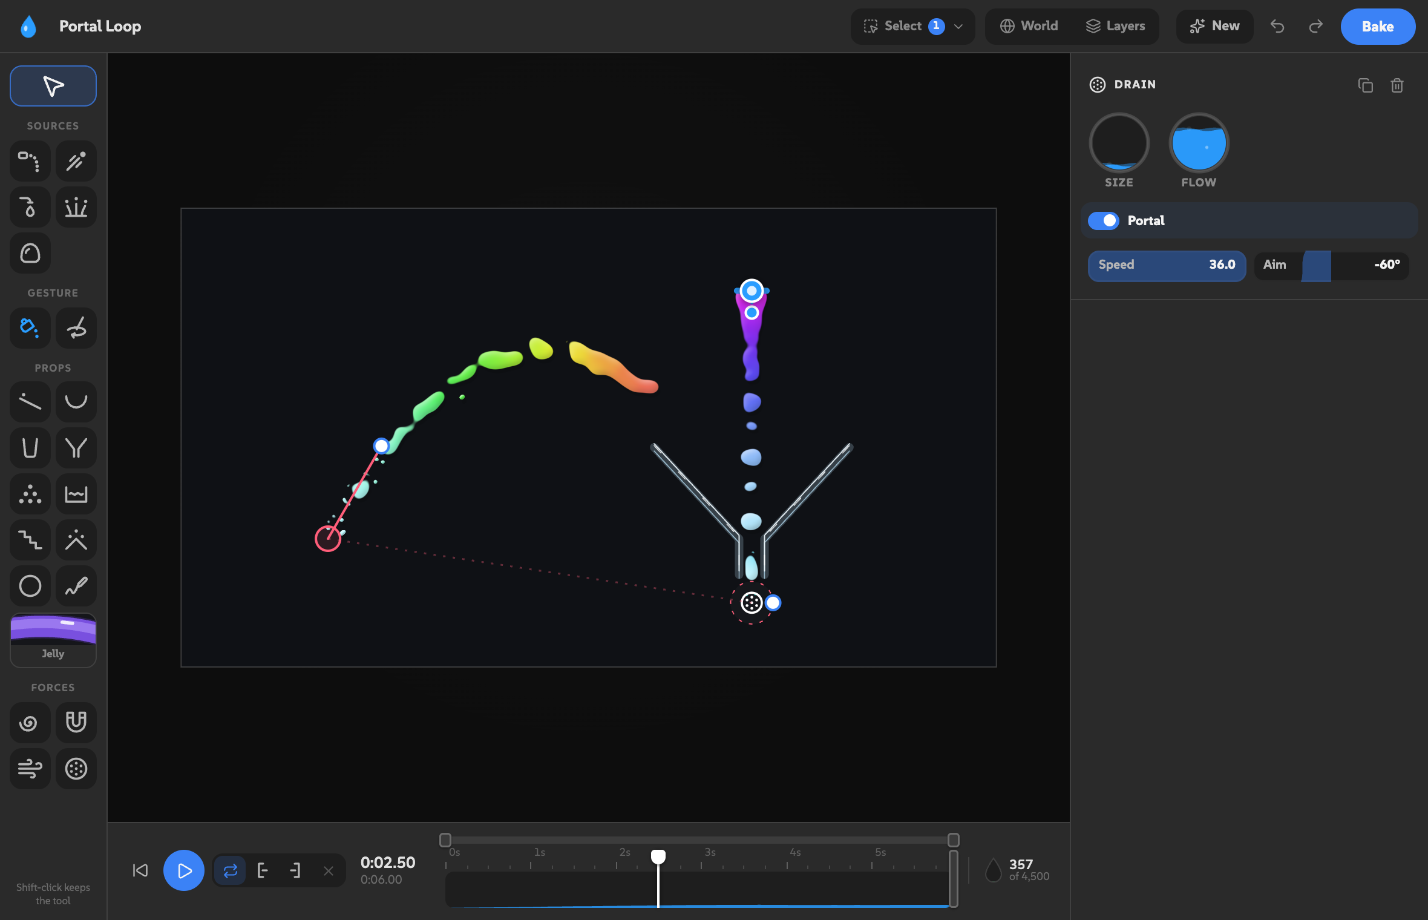Play the simulation
Image resolution: width=1428 pixels, height=920 pixels.
tap(184, 870)
